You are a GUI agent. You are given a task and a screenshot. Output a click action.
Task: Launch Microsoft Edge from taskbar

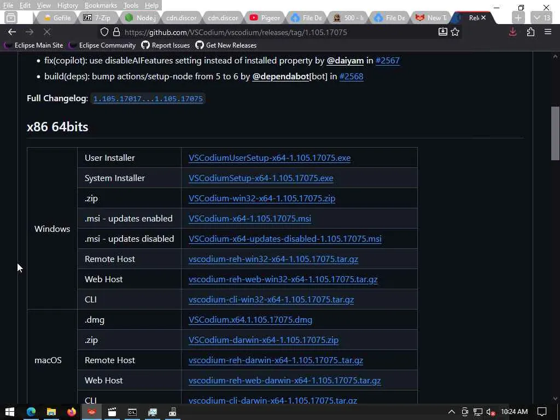(x=31, y=412)
